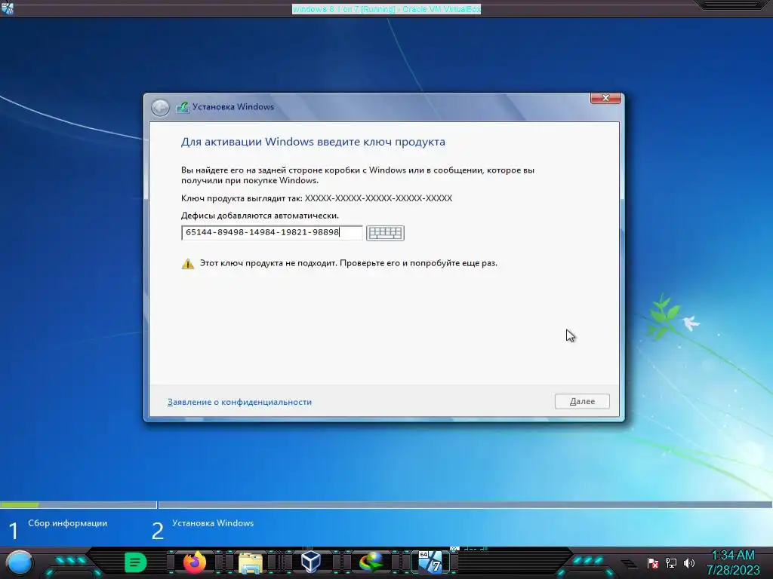773x579 pixels.
Task: Click Дефисы добавляются автоматически text
Action: (x=260, y=216)
